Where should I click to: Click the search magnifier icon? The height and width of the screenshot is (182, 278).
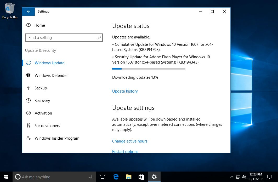(99, 38)
